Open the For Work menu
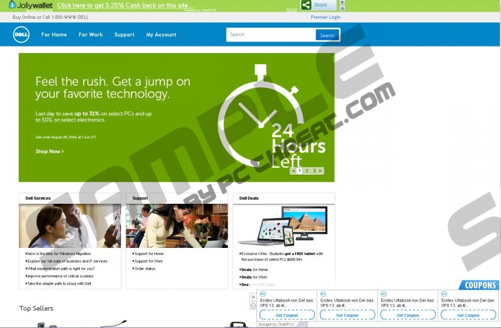This screenshot has height=328, width=501. tap(91, 35)
